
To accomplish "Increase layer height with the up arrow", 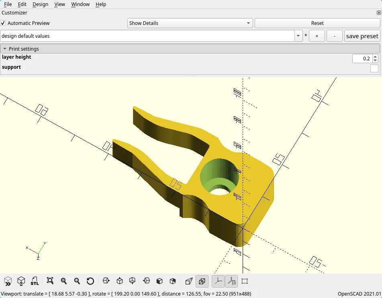I will click(x=375, y=57).
